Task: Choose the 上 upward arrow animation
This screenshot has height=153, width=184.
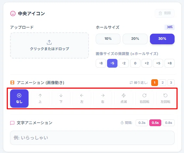Action: click(40, 98)
